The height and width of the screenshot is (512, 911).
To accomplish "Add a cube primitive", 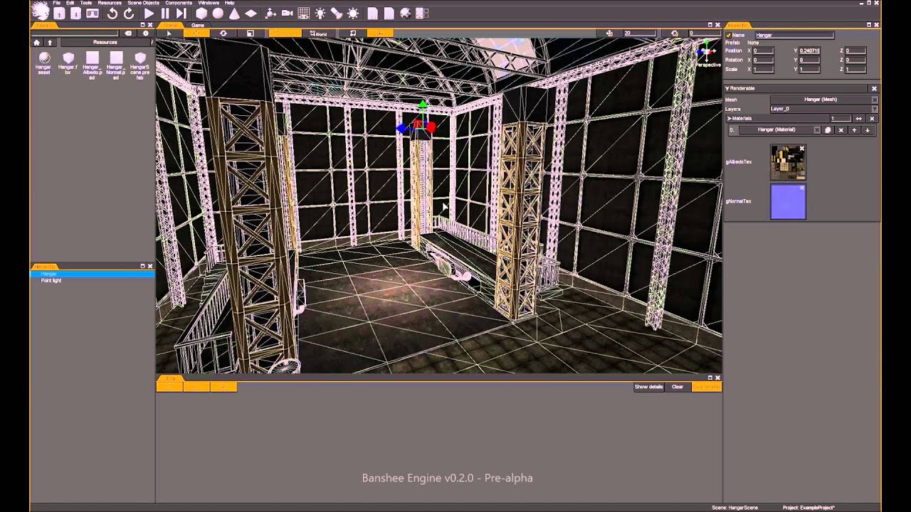I will pos(201,13).
